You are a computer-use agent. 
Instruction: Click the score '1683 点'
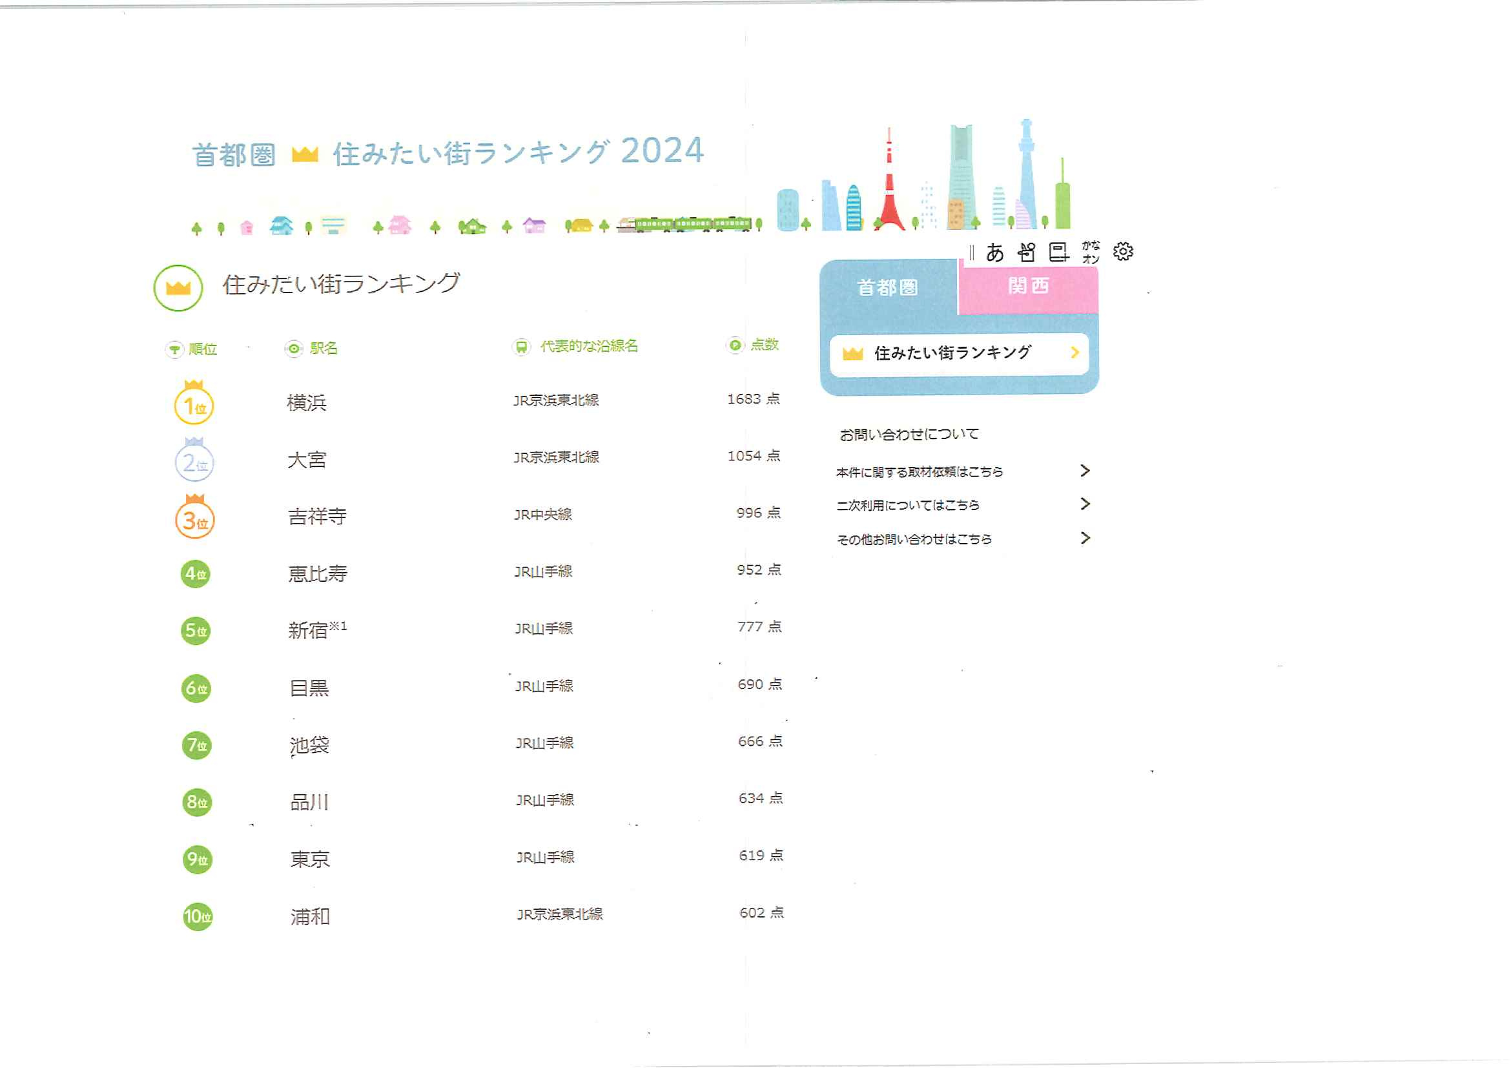pyautogui.click(x=754, y=400)
